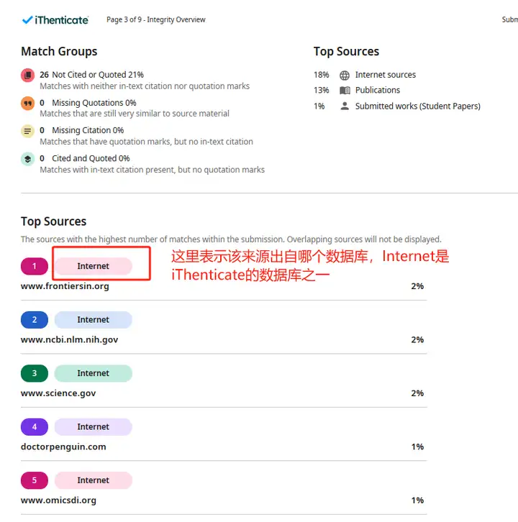Click the iThenticate checkmark logo
Viewport: 518px width, 522px height.
tap(55, 20)
